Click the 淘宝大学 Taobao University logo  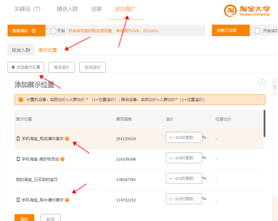coord(247,11)
